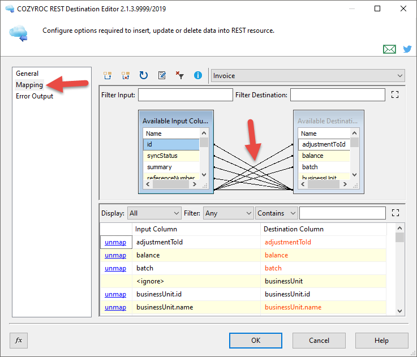Click red businessUnit.name destination cell
Screen dimensions: 417x357
tap(324, 307)
